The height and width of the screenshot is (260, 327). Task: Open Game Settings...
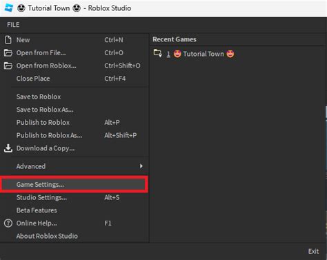(75, 184)
